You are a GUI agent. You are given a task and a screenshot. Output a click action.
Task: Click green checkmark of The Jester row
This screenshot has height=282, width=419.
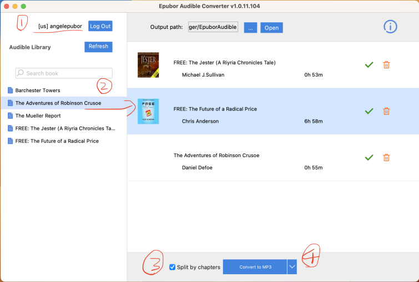[x=368, y=65]
